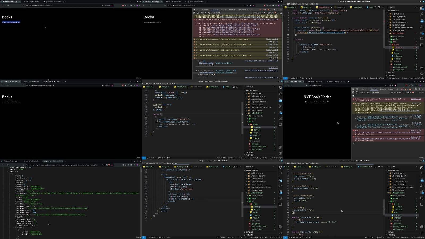Open Accounts icon in the index.css VS Code window

422,227
